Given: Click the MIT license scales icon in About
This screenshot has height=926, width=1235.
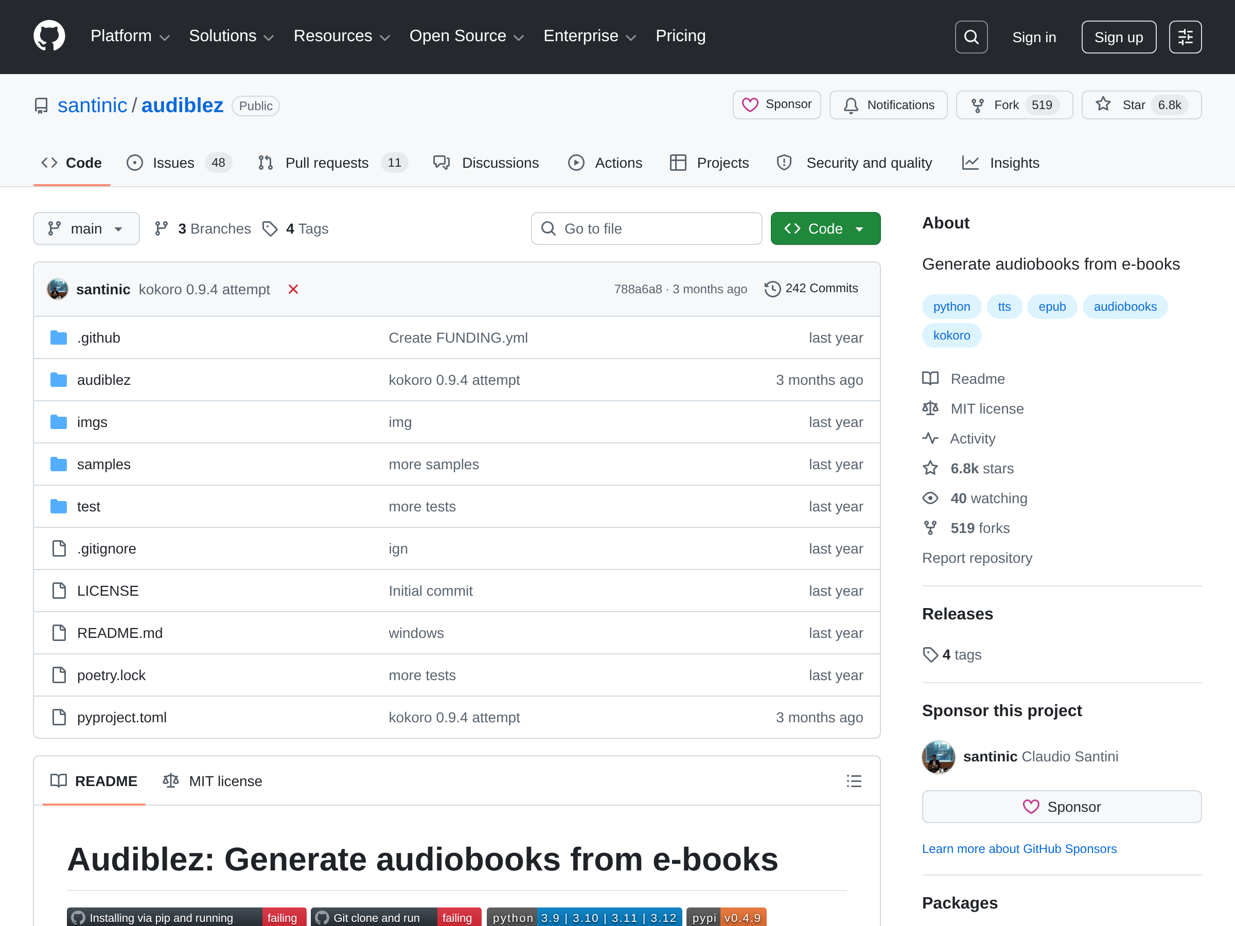Looking at the screenshot, I should (930, 408).
